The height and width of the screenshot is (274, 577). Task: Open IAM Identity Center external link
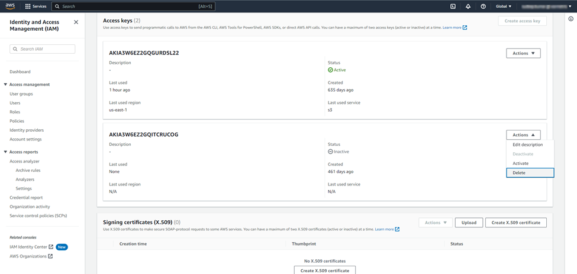pyautogui.click(x=31, y=247)
